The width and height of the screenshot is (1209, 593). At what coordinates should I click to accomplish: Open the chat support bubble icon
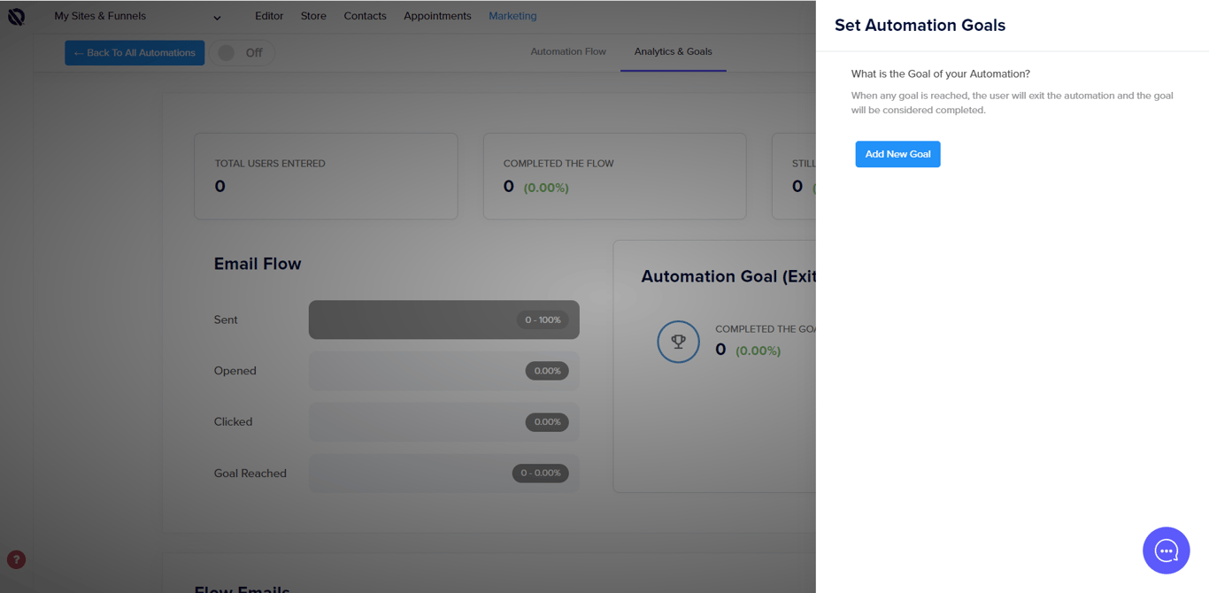pyautogui.click(x=1166, y=551)
